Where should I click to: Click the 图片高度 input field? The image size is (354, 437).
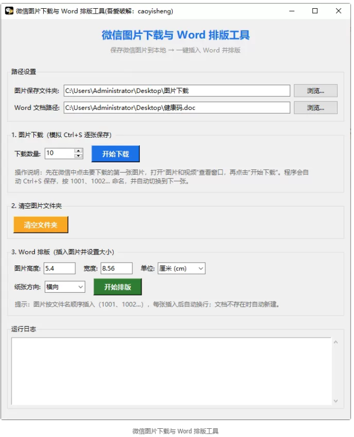click(60, 268)
